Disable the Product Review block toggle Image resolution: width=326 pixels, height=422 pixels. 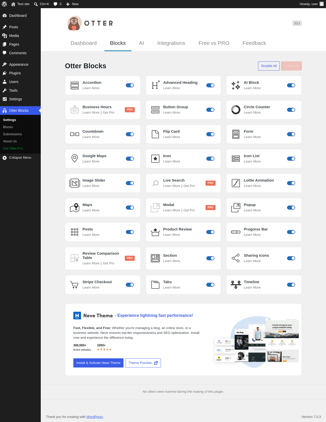pos(210,232)
